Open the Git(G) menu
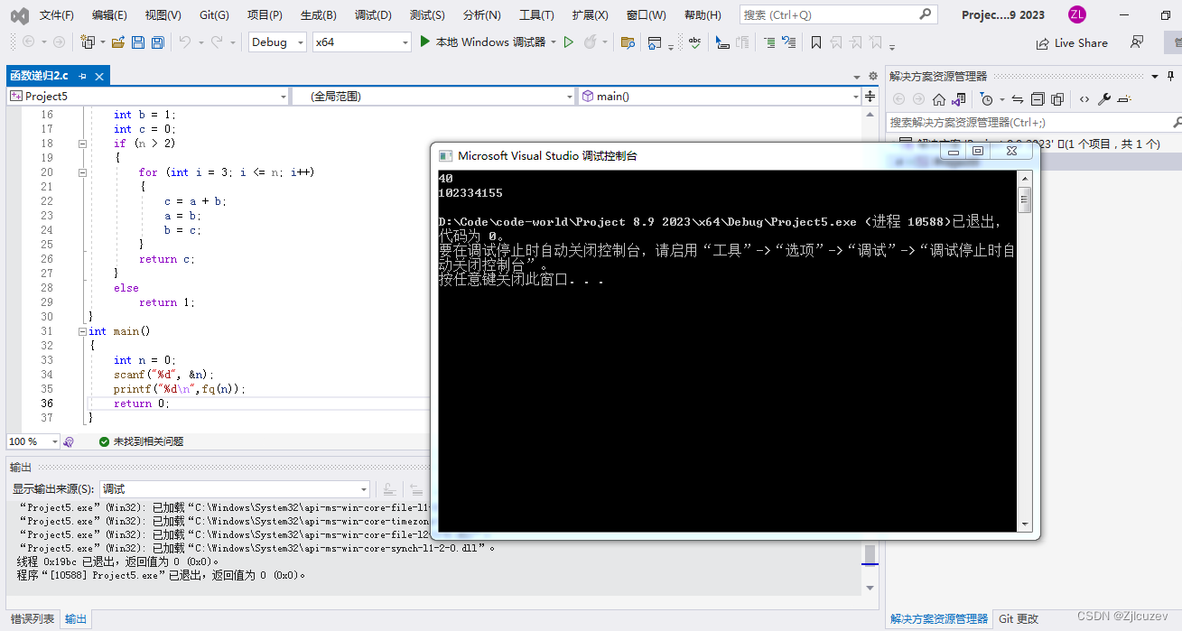The image size is (1182, 631). coord(214,15)
